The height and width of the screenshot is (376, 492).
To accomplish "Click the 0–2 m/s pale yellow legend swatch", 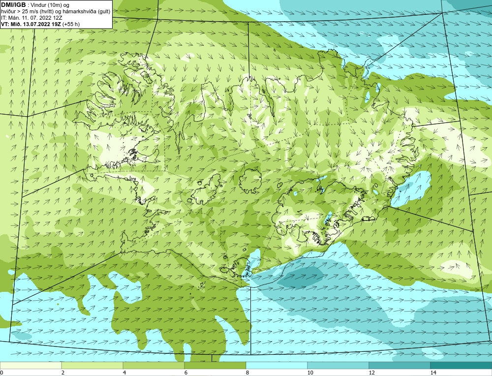I will point(31,365).
